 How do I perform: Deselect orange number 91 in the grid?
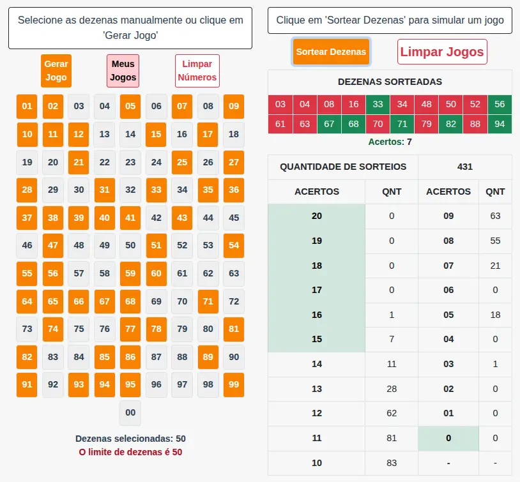click(27, 385)
